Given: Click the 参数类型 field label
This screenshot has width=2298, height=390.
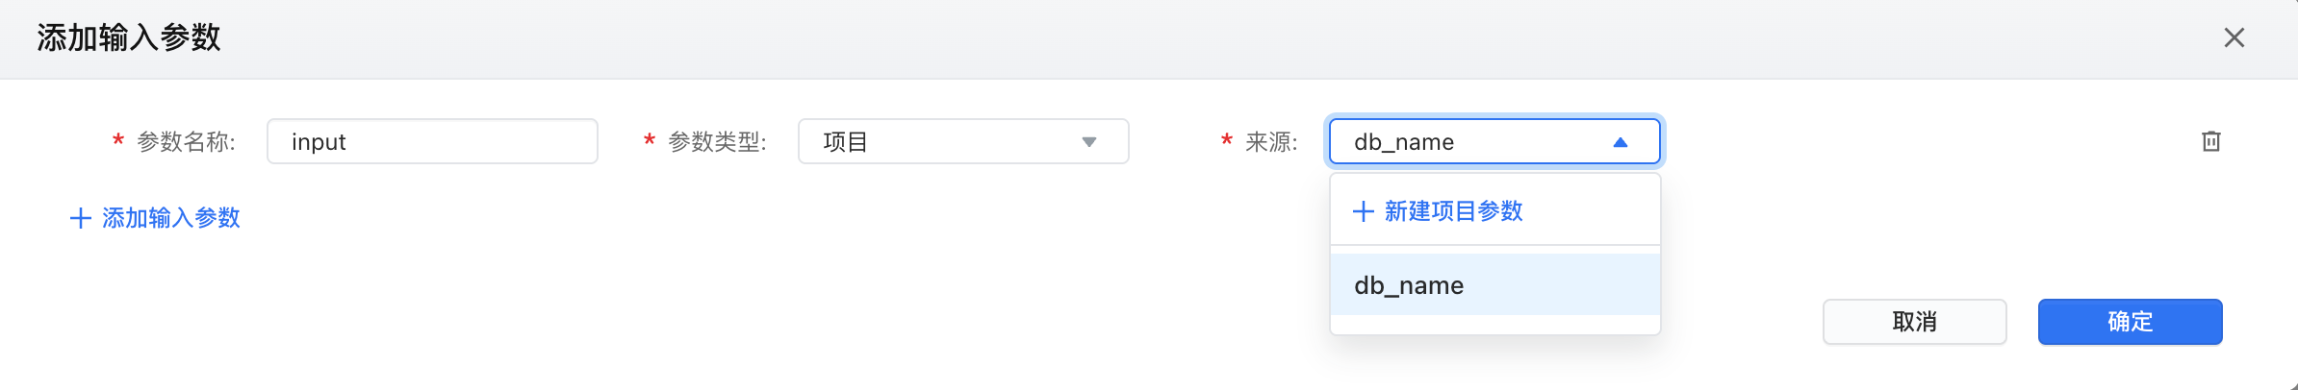Looking at the screenshot, I should pos(717,142).
